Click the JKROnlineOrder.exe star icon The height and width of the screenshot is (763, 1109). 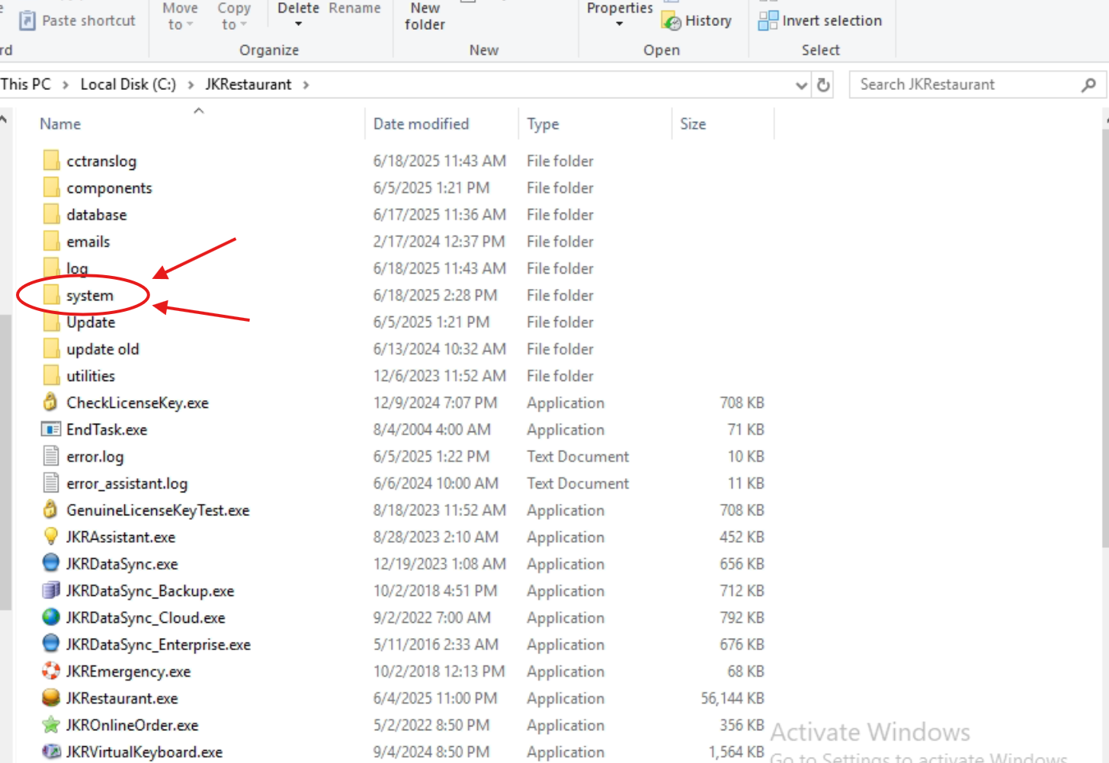pos(51,724)
